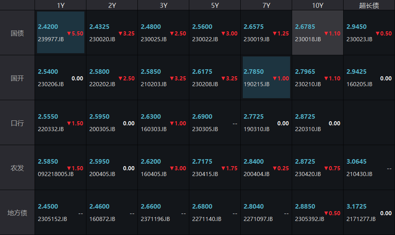The width and height of the screenshot is (395, 235).
Task: Select the 220202.IB 国开 2Y cell
Action: click(x=112, y=78)
